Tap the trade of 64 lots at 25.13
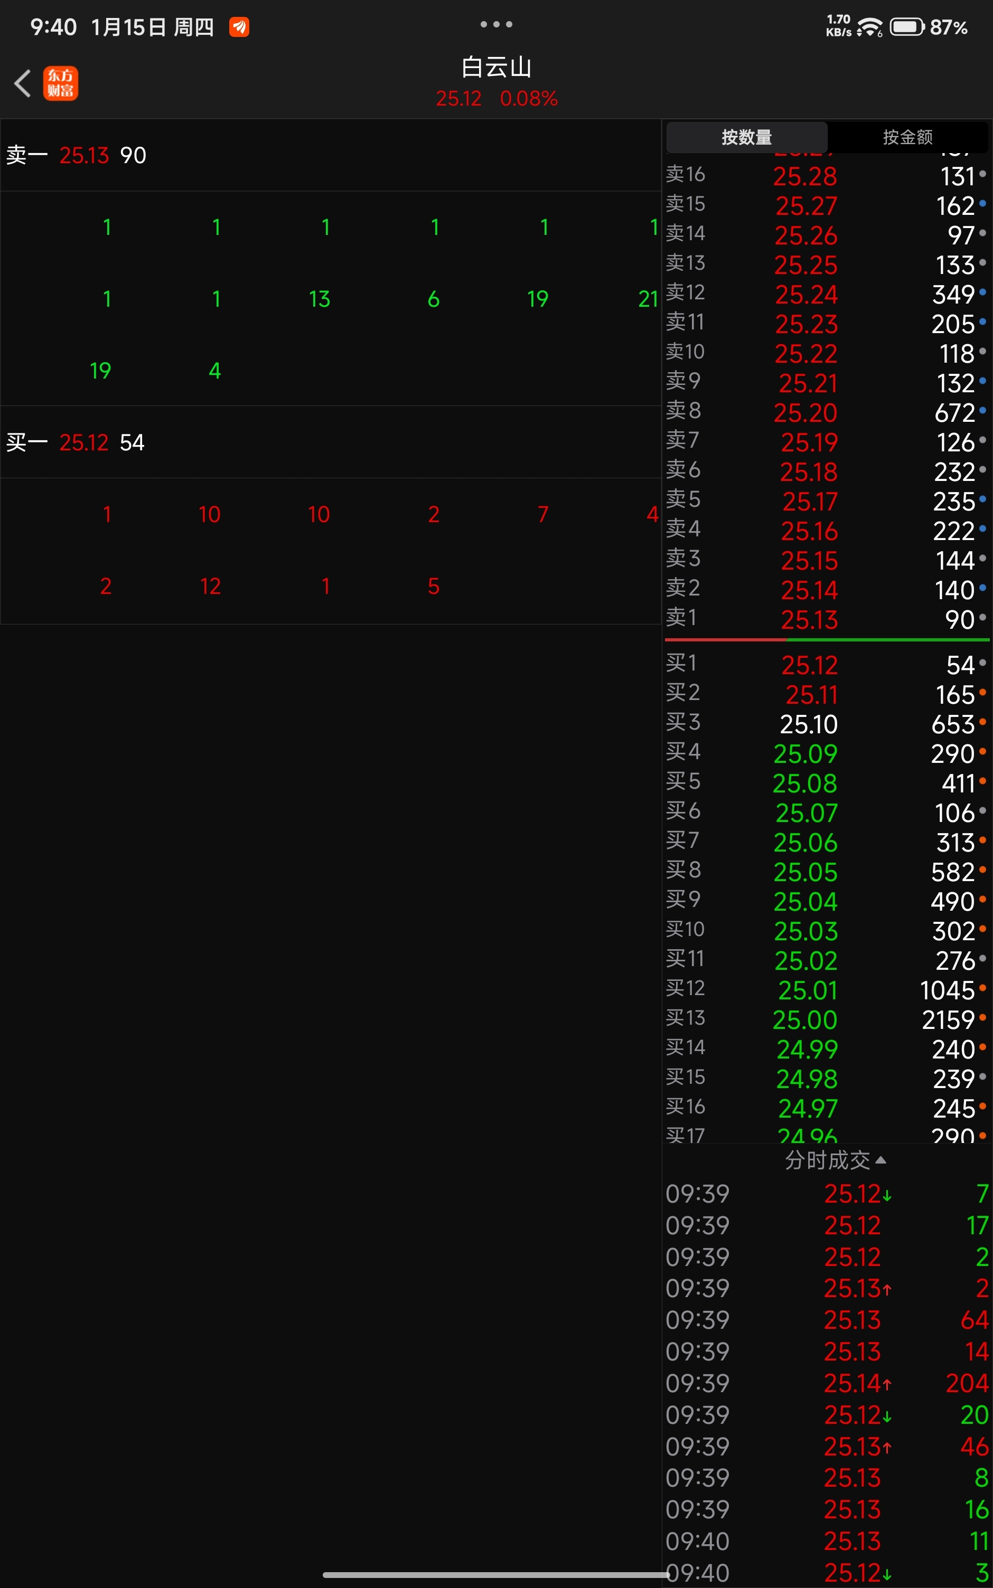993x1588 pixels. pos(827,1320)
